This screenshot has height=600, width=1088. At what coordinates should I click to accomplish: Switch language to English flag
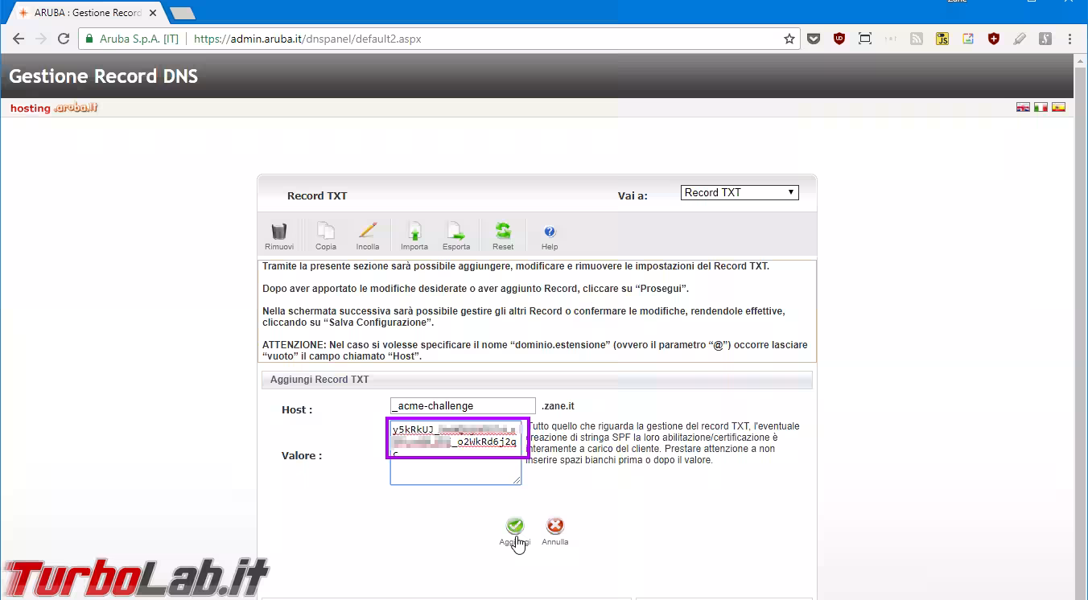1023,107
